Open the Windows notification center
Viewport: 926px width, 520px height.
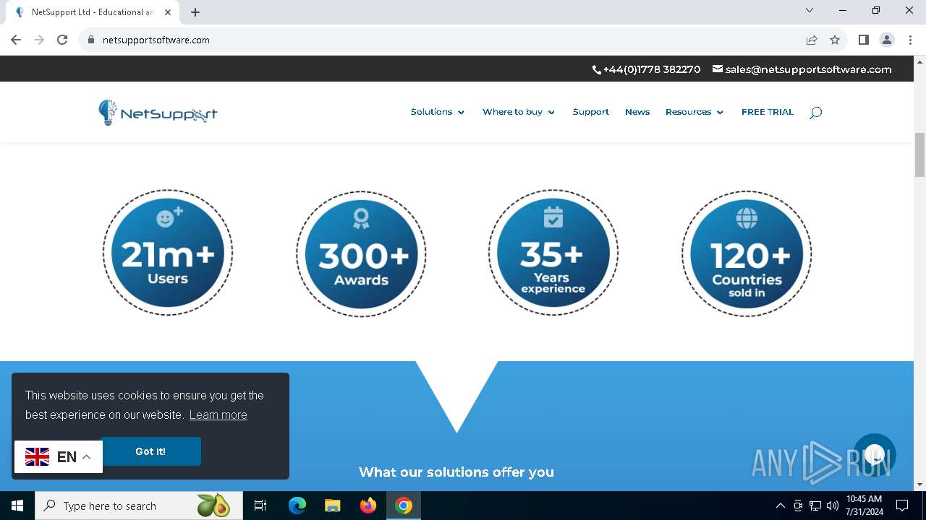(x=902, y=506)
